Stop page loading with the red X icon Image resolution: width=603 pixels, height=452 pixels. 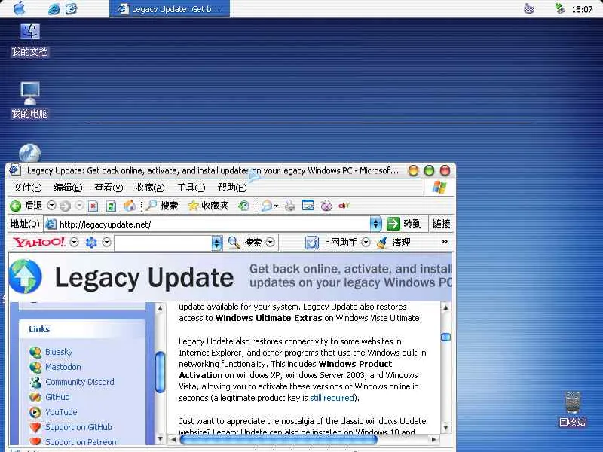coord(93,206)
